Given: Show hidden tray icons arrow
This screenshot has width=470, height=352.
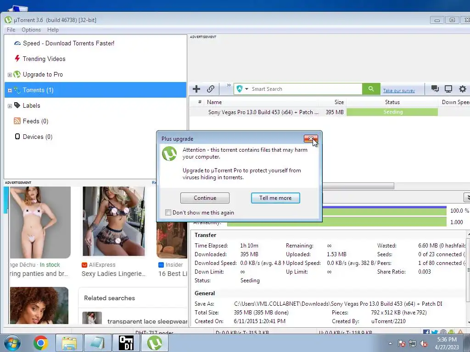Looking at the screenshot, I should tap(390, 343).
